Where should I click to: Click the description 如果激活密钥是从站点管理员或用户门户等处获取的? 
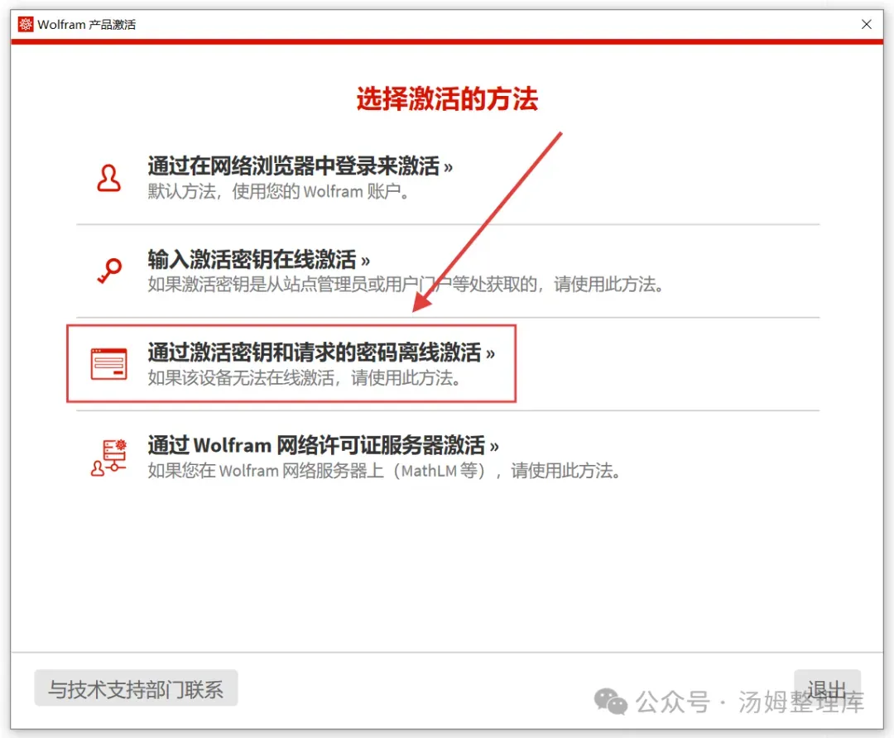tap(342, 284)
